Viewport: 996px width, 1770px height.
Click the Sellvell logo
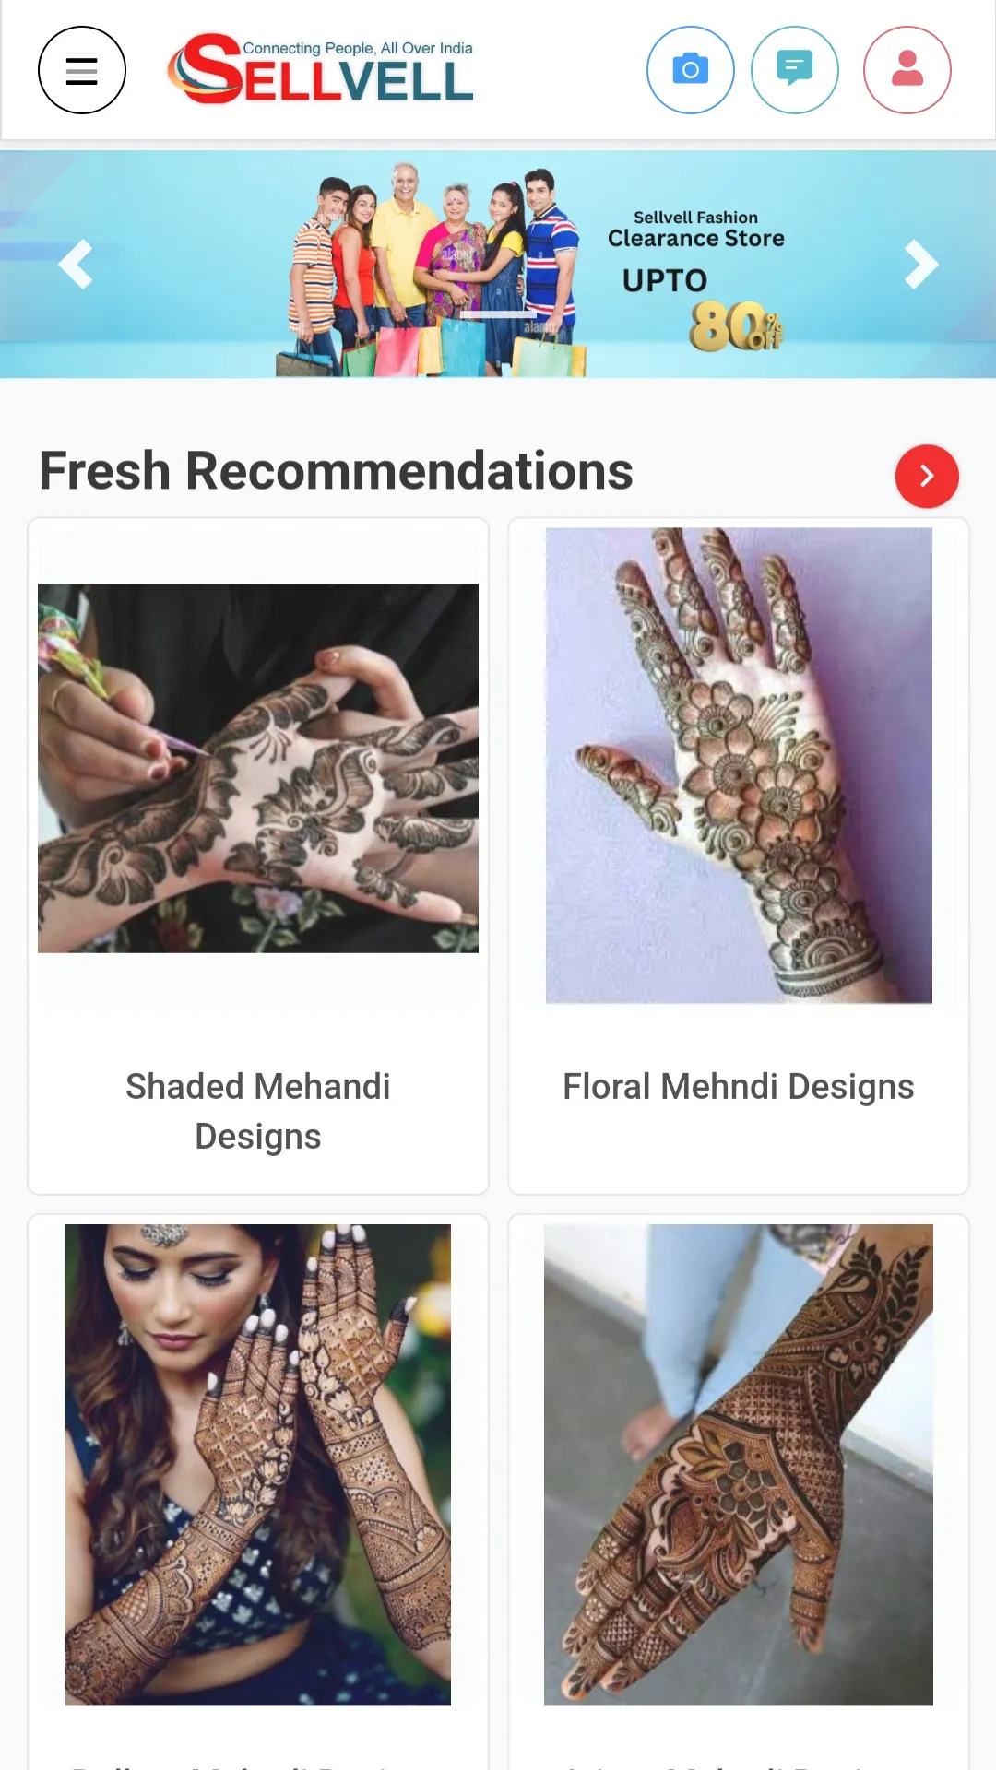pyautogui.click(x=320, y=70)
